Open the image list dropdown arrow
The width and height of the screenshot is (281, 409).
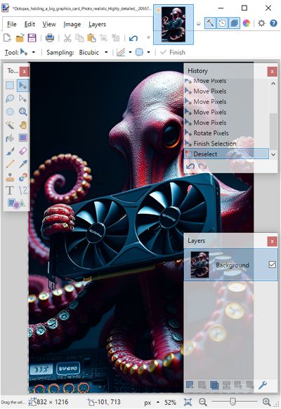click(199, 24)
